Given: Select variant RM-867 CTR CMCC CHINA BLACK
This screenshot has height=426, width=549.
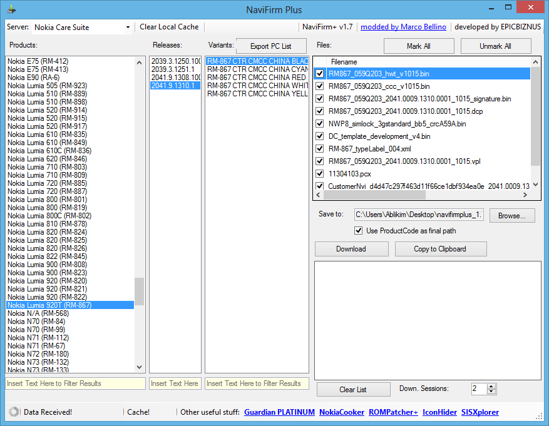Looking at the screenshot, I should pos(257,61).
